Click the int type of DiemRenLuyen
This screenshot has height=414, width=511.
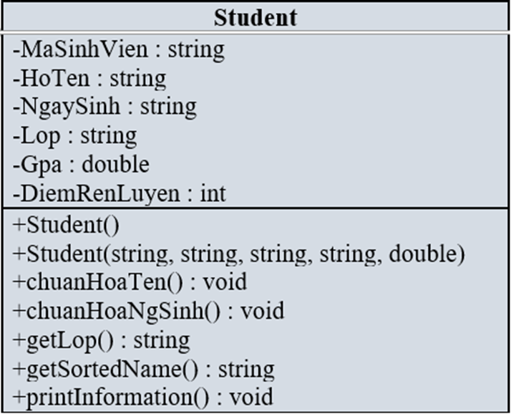213,193
